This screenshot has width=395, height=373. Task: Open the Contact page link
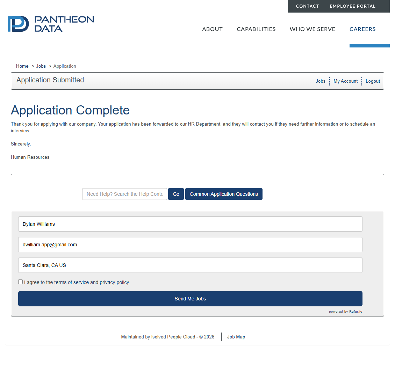pyautogui.click(x=307, y=6)
